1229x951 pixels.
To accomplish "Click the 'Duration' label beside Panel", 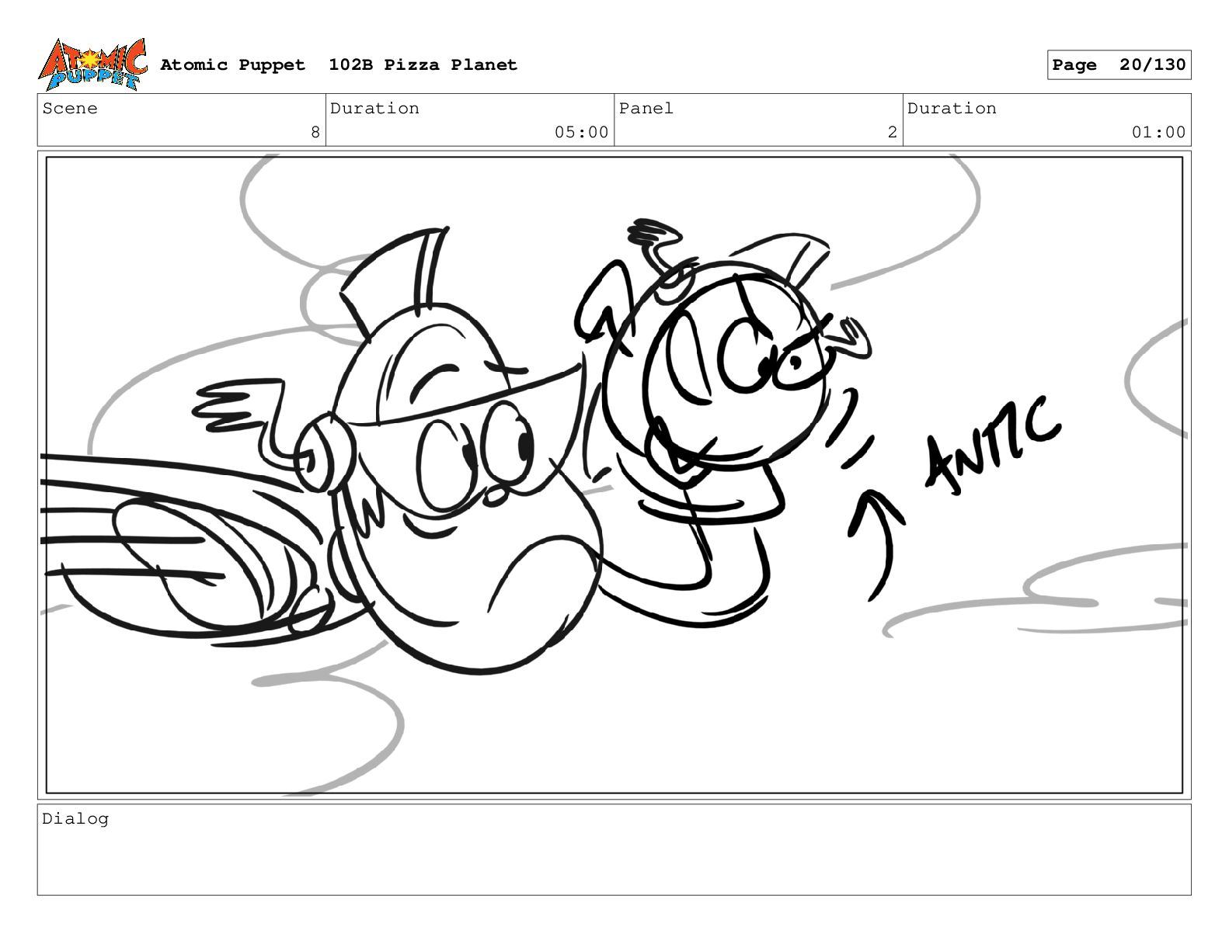I will coord(952,109).
